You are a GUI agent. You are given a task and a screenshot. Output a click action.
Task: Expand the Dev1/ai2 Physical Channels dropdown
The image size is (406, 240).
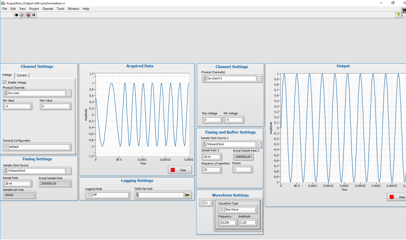coord(68,93)
